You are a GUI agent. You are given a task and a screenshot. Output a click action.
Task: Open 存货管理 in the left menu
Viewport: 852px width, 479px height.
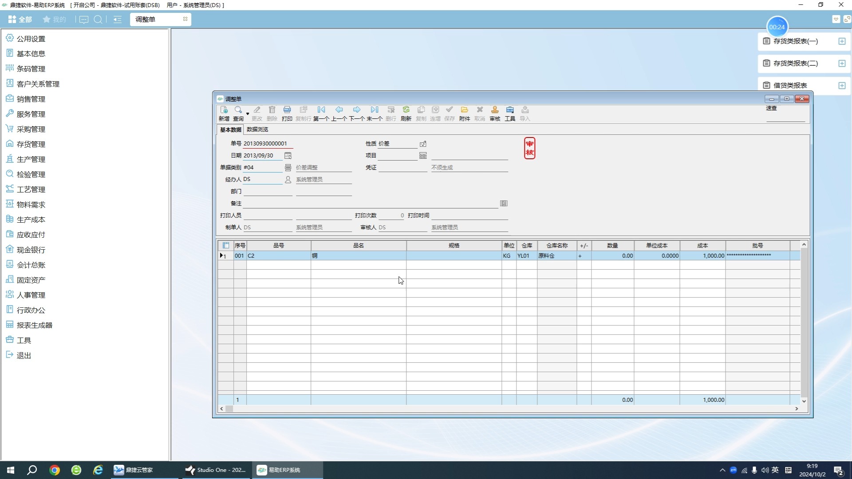coord(31,144)
